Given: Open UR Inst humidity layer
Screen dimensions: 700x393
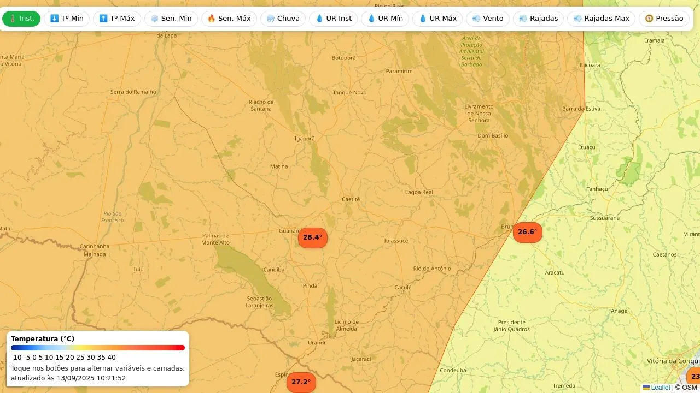Looking at the screenshot, I should point(333,19).
